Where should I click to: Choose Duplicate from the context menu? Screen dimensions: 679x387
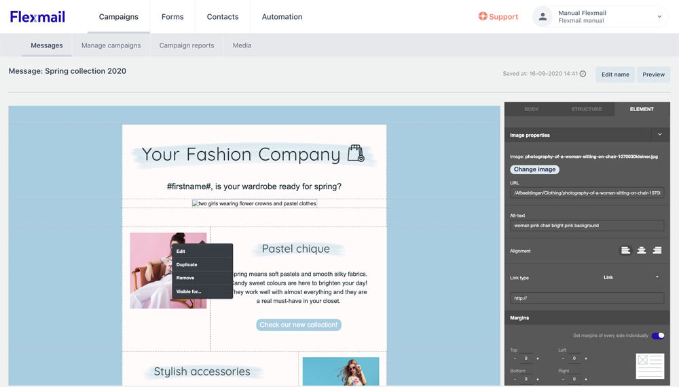(x=187, y=264)
